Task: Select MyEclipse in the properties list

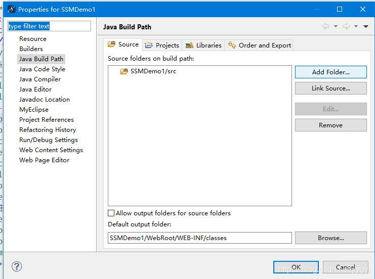Action: point(34,109)
